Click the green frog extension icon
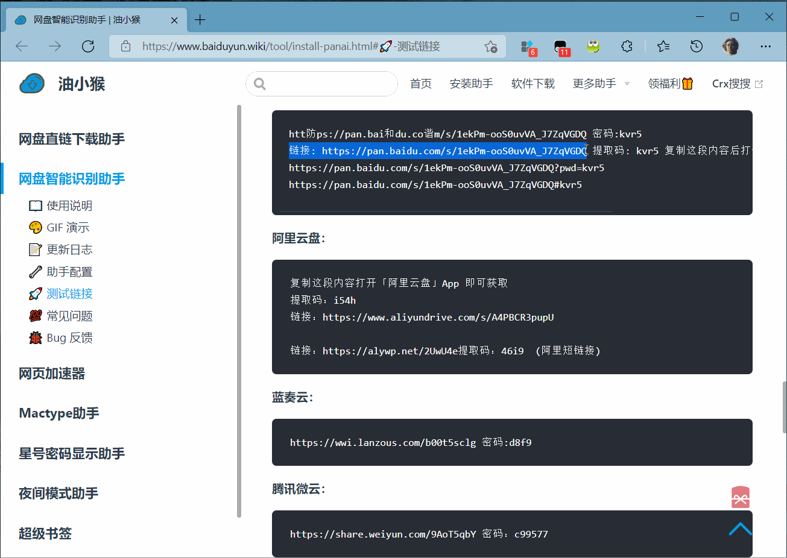787x558 pixels. [593, 46]
